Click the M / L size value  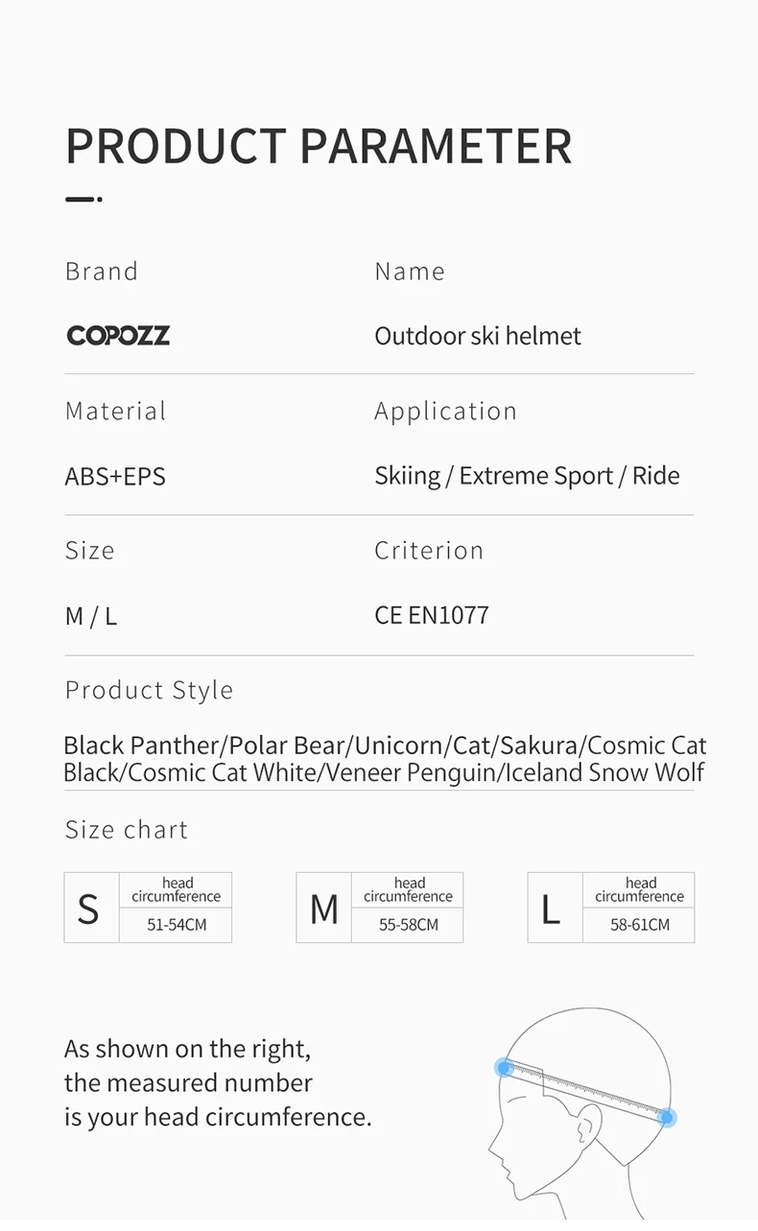[91, 616]
